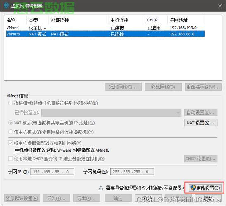Click 导出(X)... button
Image resolution: width=226 pixels, height=206 pixels.
tap(87, 198)
